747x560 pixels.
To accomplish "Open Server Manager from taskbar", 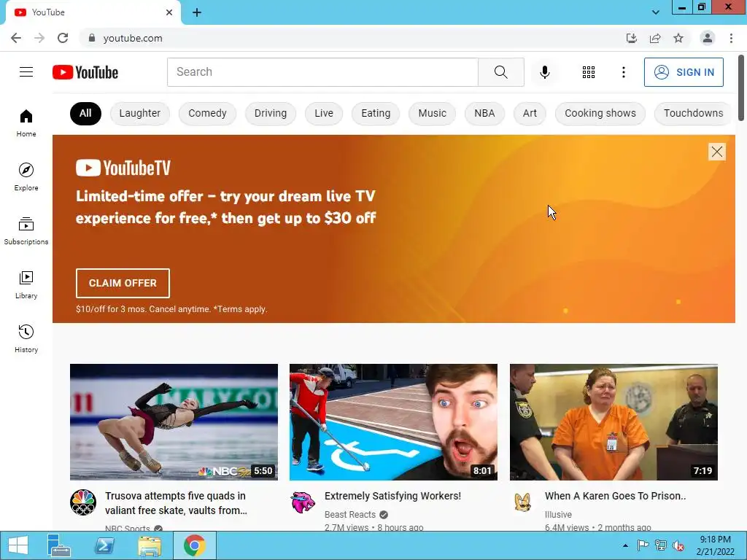I will [x=58, y=545].
